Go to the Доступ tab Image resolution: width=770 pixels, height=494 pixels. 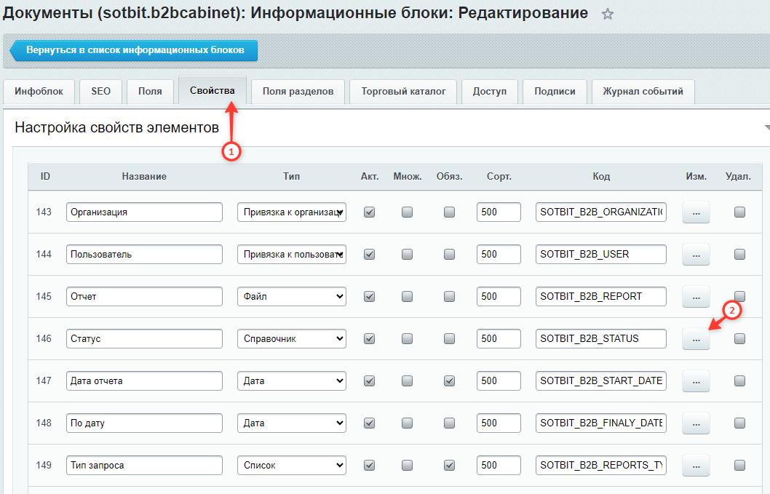pyautogui.click(x=490, y=92)
